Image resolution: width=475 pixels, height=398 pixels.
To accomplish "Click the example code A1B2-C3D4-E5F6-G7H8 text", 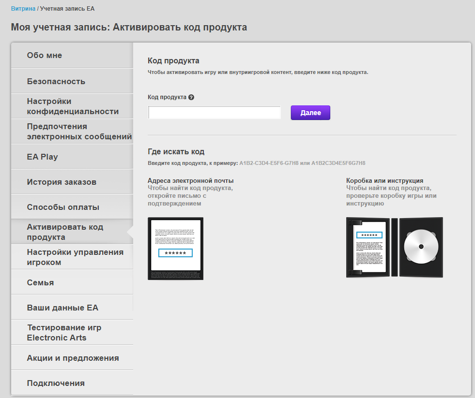I will pyautogui.click(x=269, y=163).
